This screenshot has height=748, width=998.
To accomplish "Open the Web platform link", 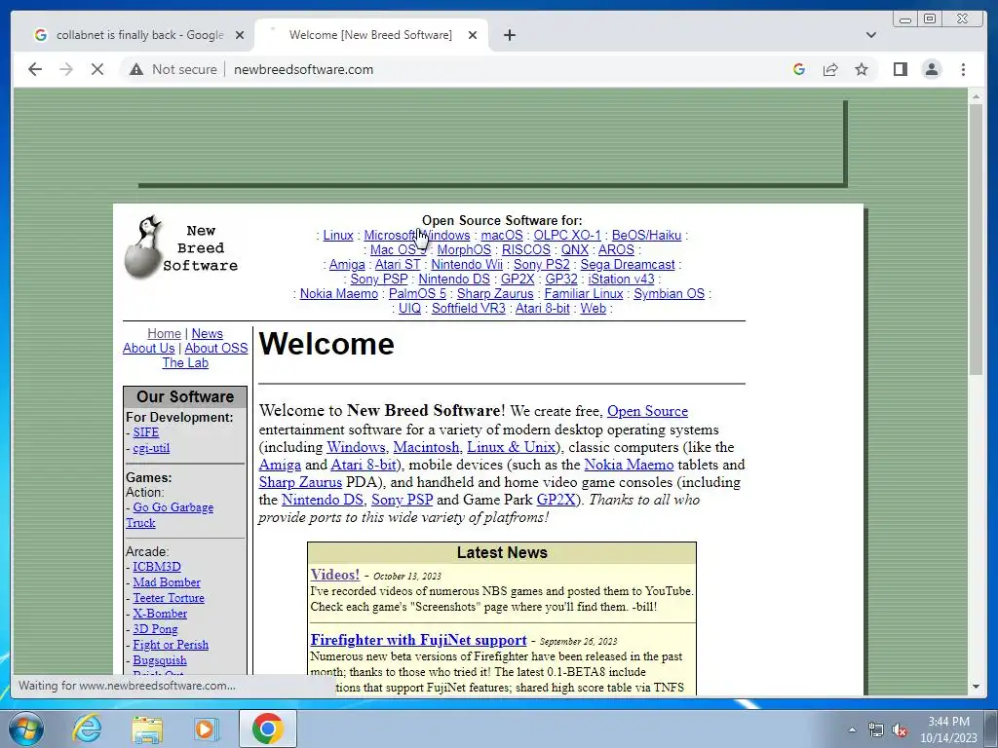I will click(x=593, y=309).
